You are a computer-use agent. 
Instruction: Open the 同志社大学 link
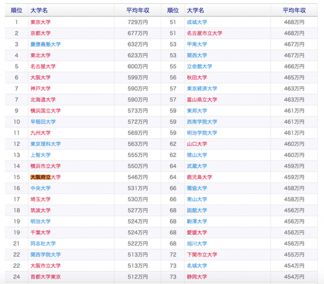(43, 244)
